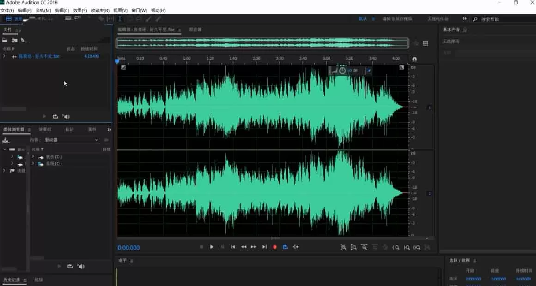Move playhead to previous marker
The image size is (536, 286).
point(233,247)
